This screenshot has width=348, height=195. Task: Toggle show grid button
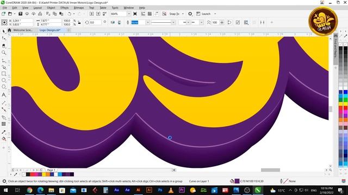(x=150, y=14)
